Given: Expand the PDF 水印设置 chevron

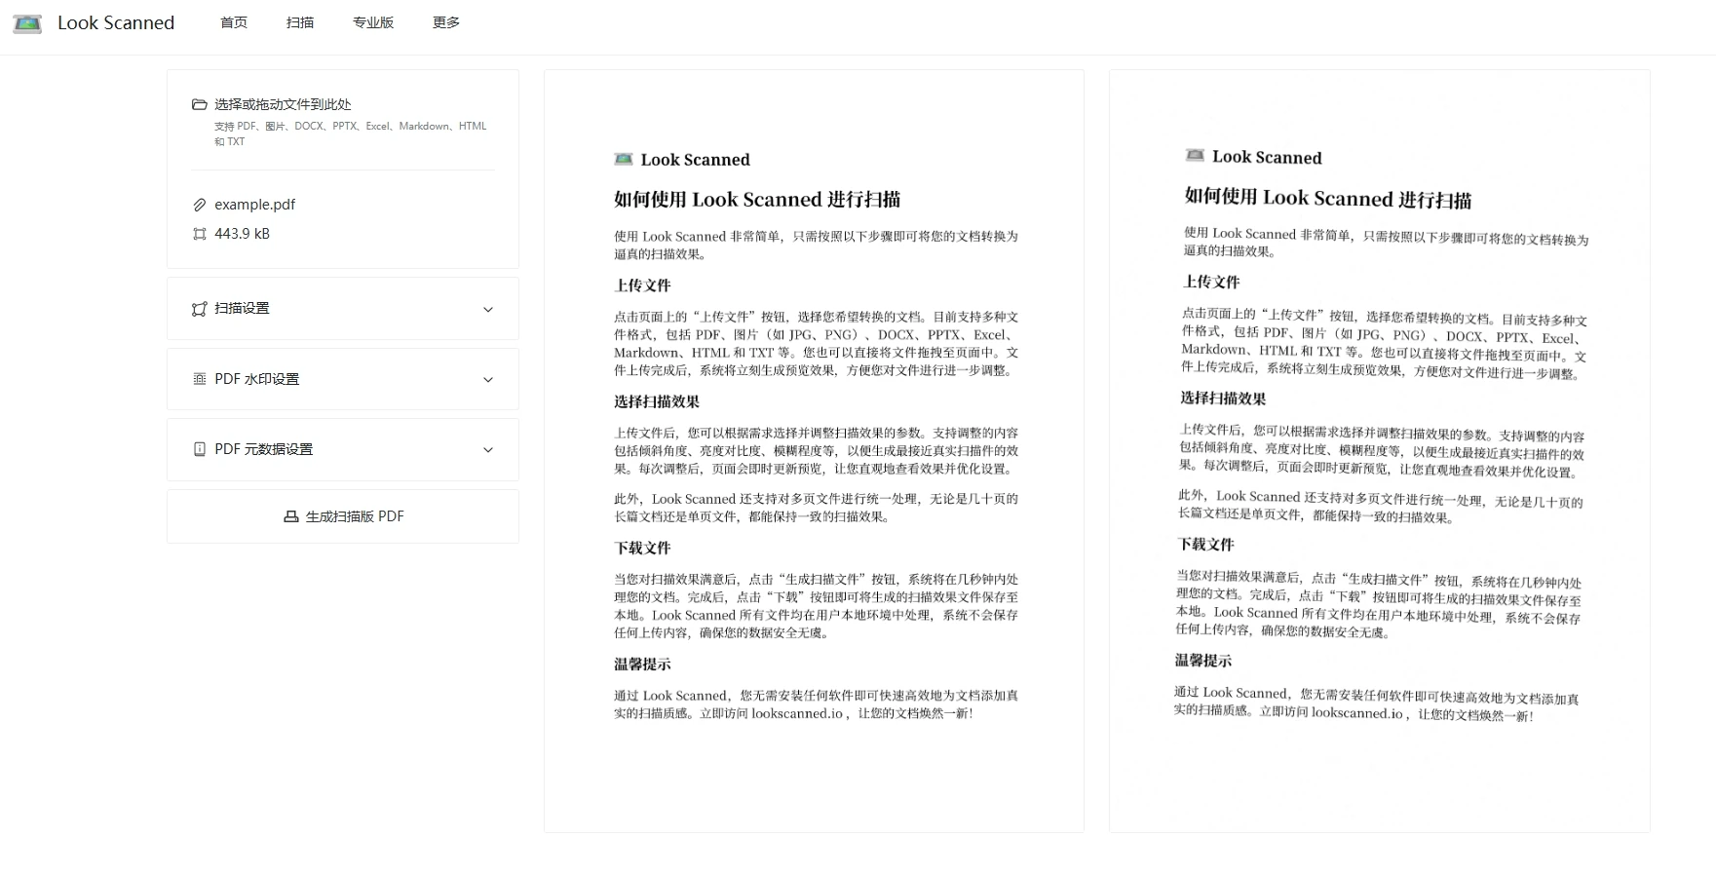Looking at the screenshot, I should (x=488, y=379).
